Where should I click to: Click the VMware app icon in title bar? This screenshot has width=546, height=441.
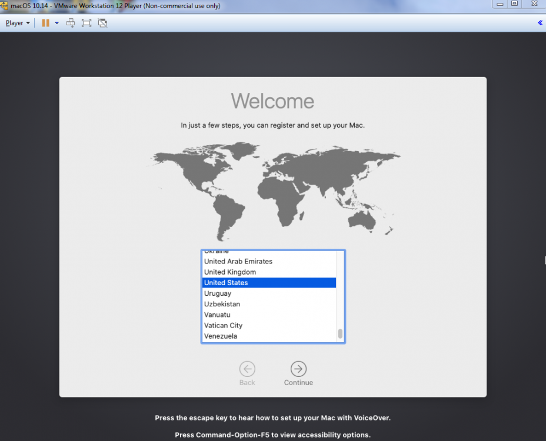[x=4, y=5]
